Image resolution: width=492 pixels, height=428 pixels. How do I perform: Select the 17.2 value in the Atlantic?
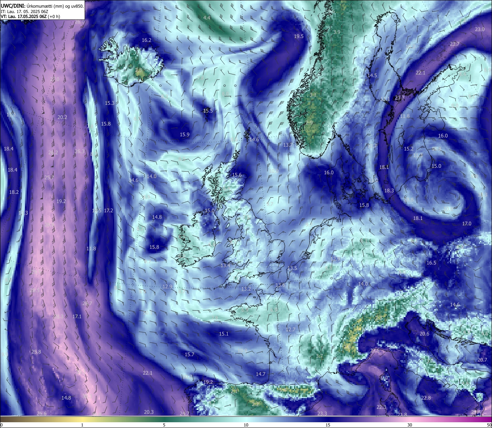coord(109,210)
